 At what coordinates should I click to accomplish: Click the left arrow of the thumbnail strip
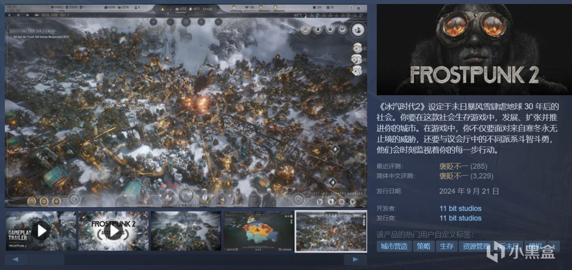pos(16,259)
